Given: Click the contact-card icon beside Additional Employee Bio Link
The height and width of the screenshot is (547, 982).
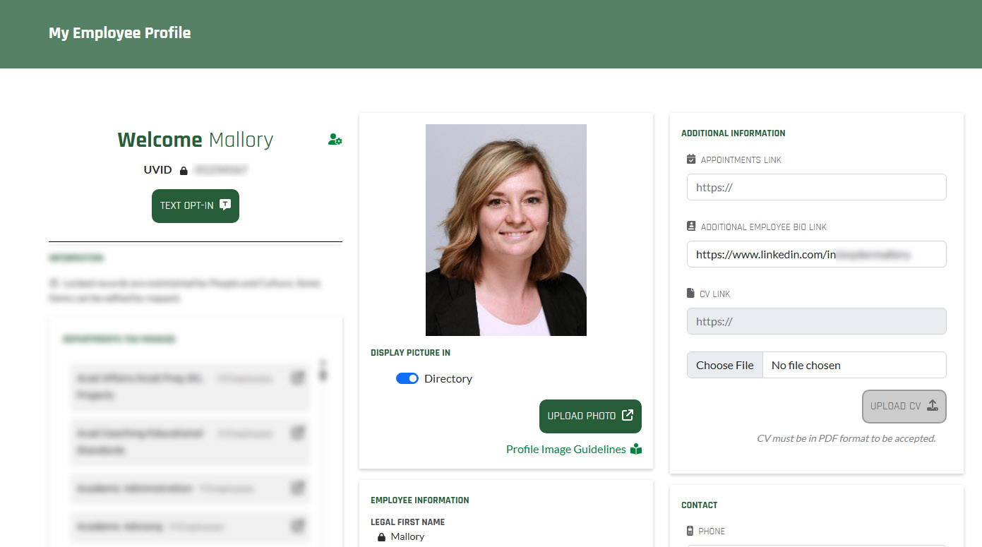Looking at the screenshot, I should click(691, 226).
